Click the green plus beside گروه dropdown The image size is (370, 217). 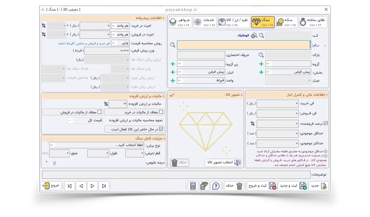click(261, 64)
